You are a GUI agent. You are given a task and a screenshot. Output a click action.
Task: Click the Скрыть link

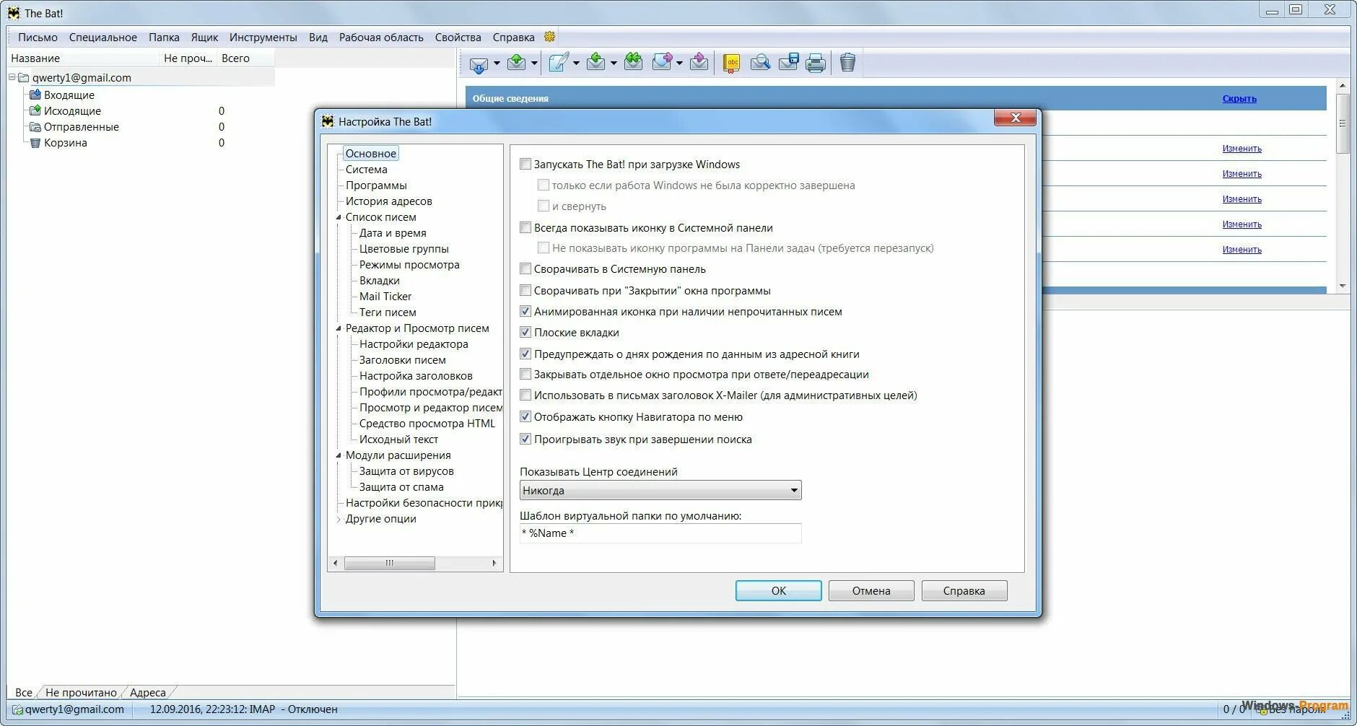point(1239,99)
